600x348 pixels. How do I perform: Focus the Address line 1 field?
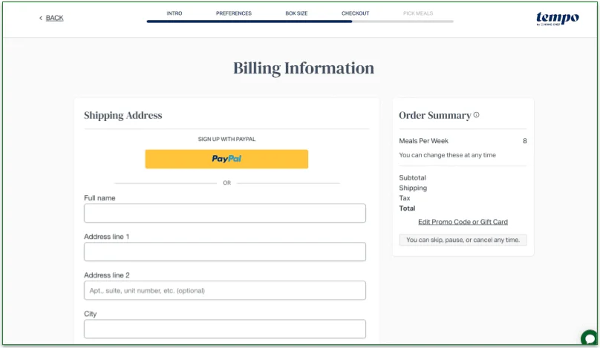tap(225, 252)
